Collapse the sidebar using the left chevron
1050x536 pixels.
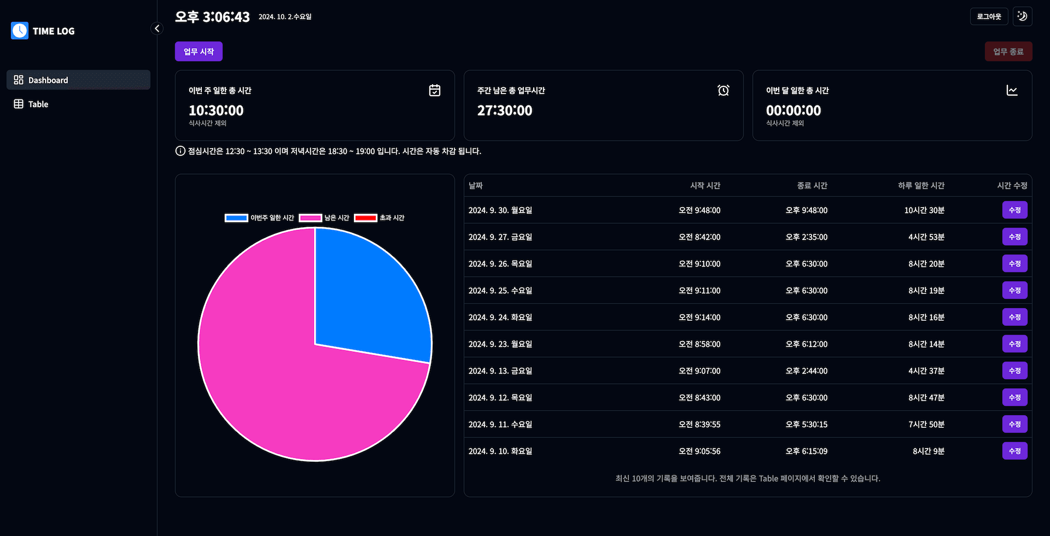click(157, 28)
